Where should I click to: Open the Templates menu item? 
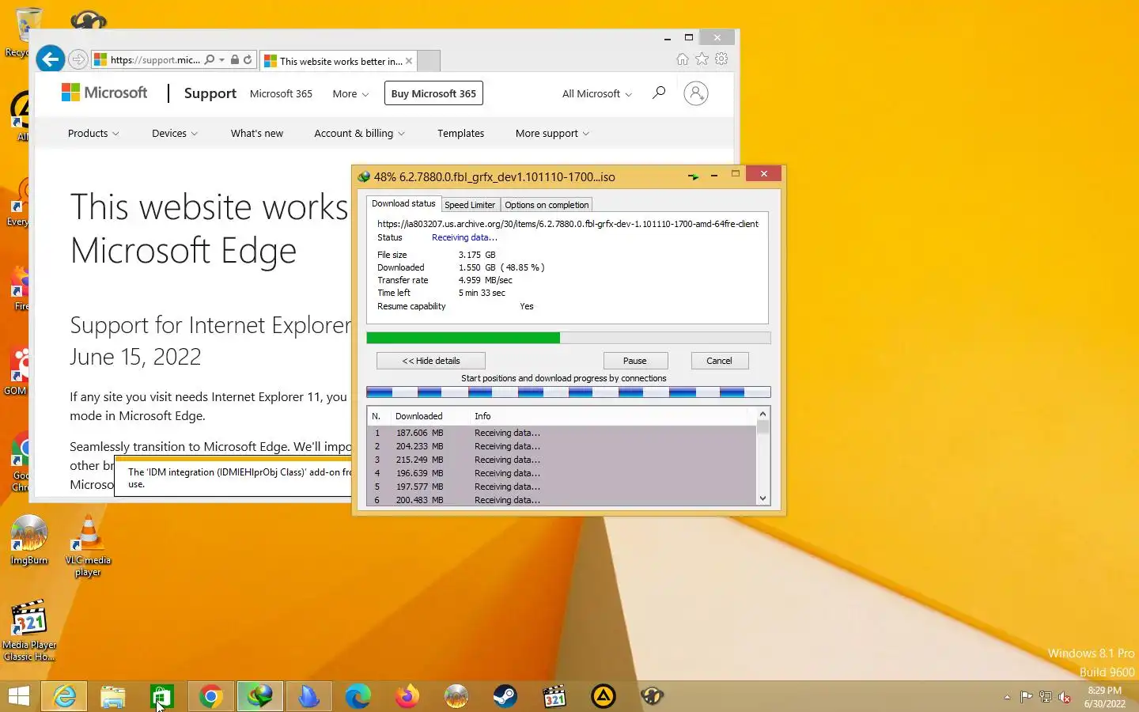pyautogui.click(x=460, y=133)
